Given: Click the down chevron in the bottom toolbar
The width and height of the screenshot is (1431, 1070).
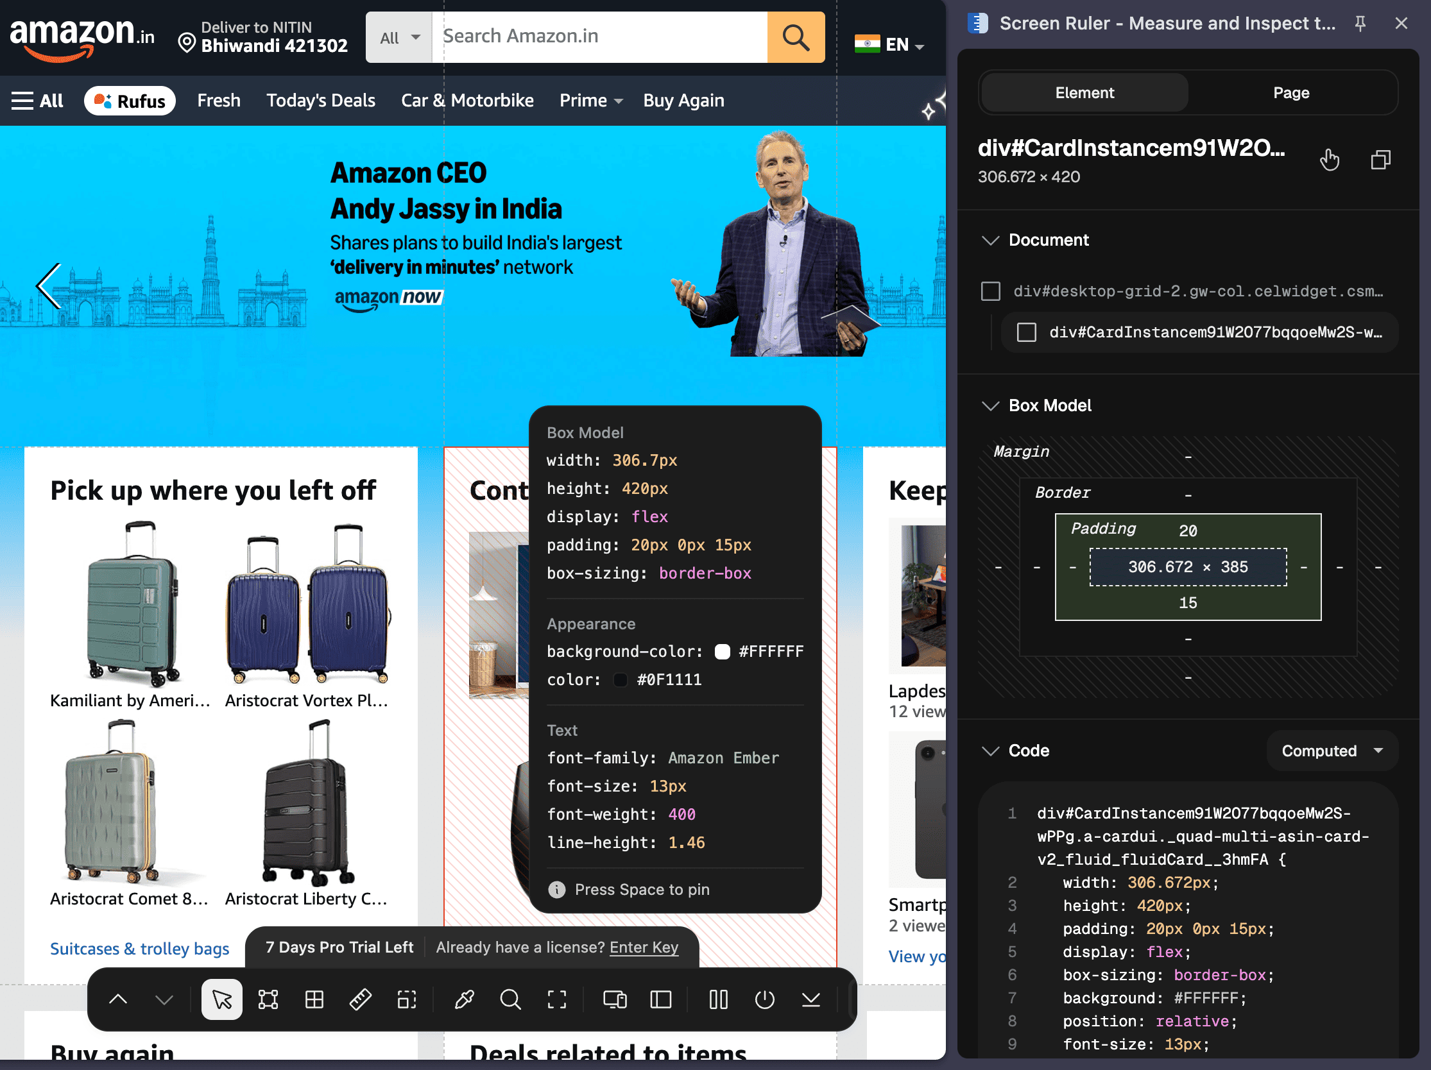Looking at the screenshot, I should click(x=164, y=999).
